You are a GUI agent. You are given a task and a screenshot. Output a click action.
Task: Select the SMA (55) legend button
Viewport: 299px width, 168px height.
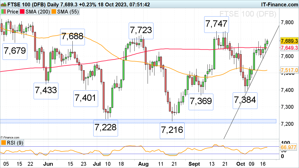pyautogui.click(x=65, y=12)
